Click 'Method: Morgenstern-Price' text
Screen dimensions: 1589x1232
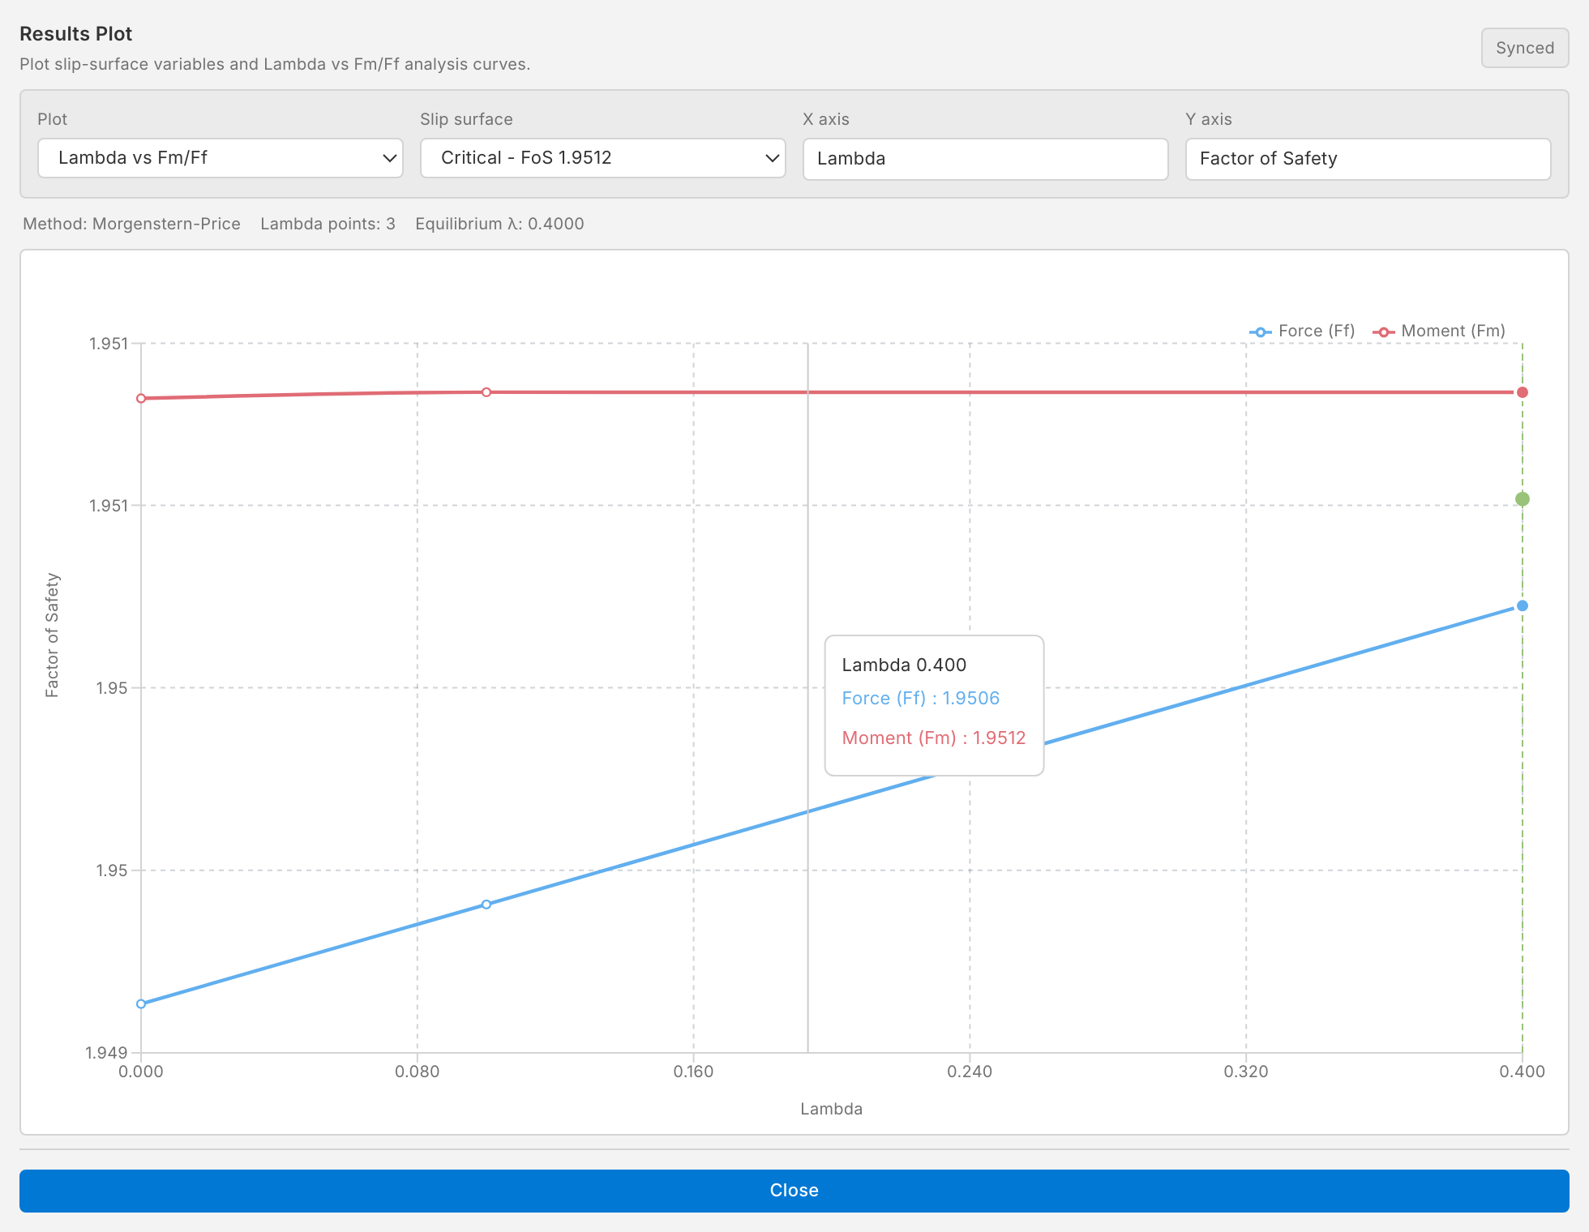131,224
